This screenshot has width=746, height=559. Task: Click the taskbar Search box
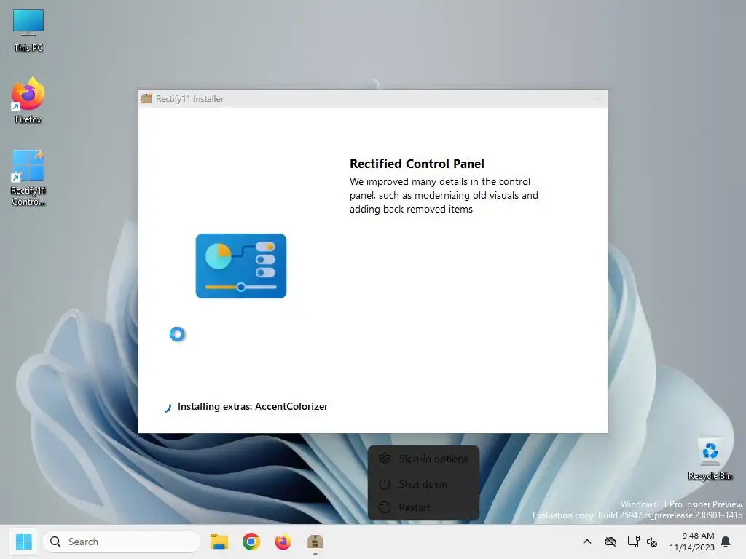122,542
